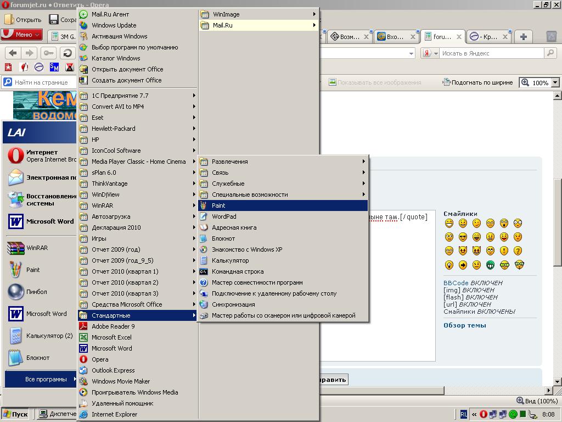Click the Windows Update icon

tap(83, 25)
